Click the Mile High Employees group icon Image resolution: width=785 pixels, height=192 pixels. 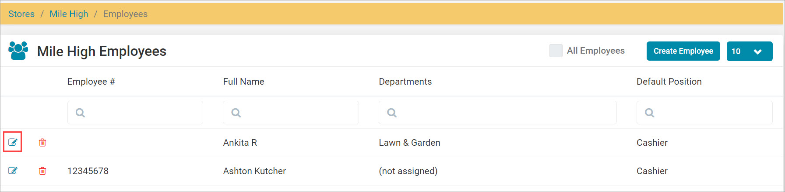18,51
